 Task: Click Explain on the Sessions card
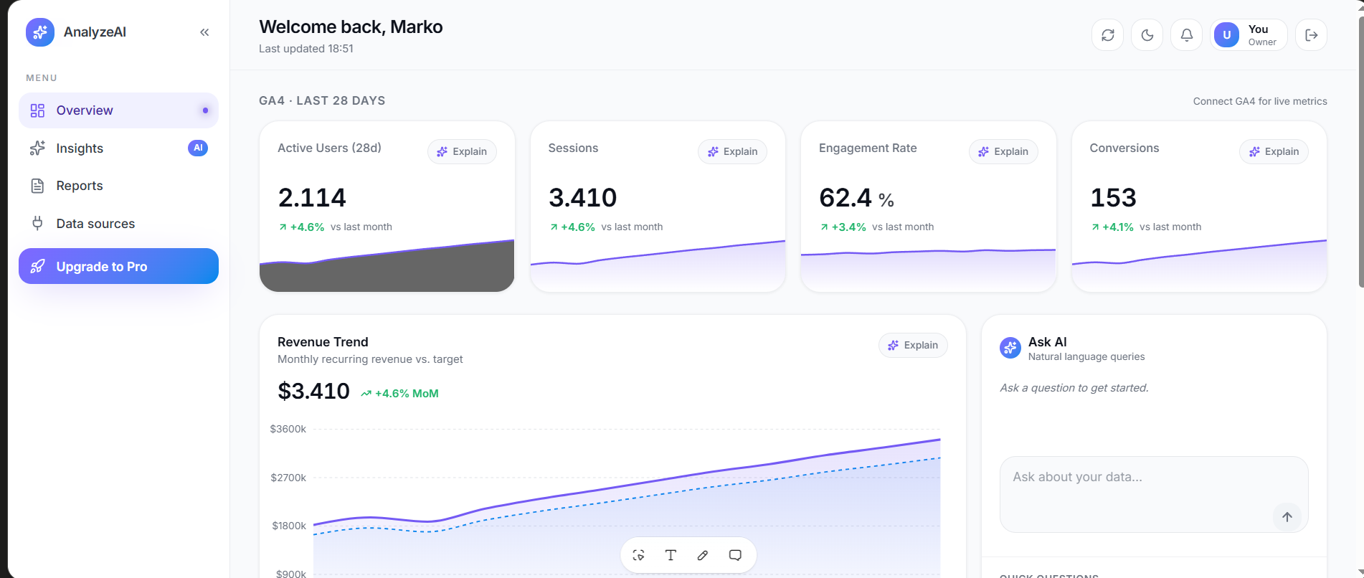tap(732, 151)
